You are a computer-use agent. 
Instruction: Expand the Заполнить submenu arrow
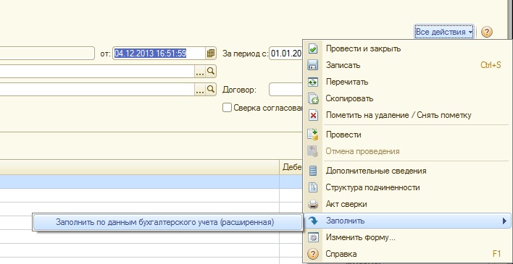[504, 221]
